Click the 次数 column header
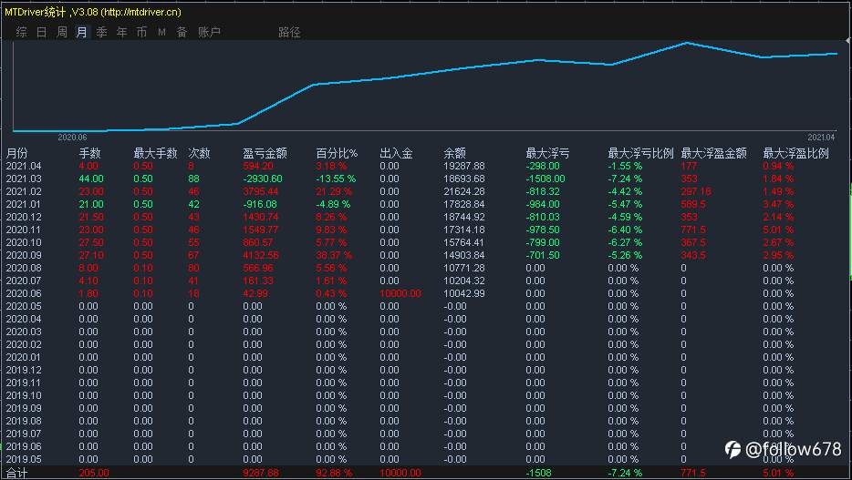The height and width of the screenshot is (480, 852). coord(199,153)
